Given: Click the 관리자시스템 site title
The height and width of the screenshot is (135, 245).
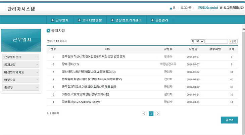Looking at the screenshot, I should 21,9.
